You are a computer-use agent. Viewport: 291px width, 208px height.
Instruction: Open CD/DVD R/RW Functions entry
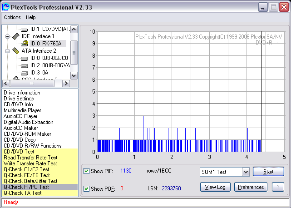(33, 146)
